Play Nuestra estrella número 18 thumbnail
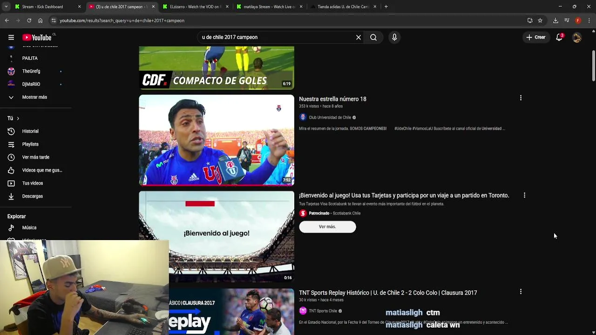The image size is (596, 335). coord(217,140)
